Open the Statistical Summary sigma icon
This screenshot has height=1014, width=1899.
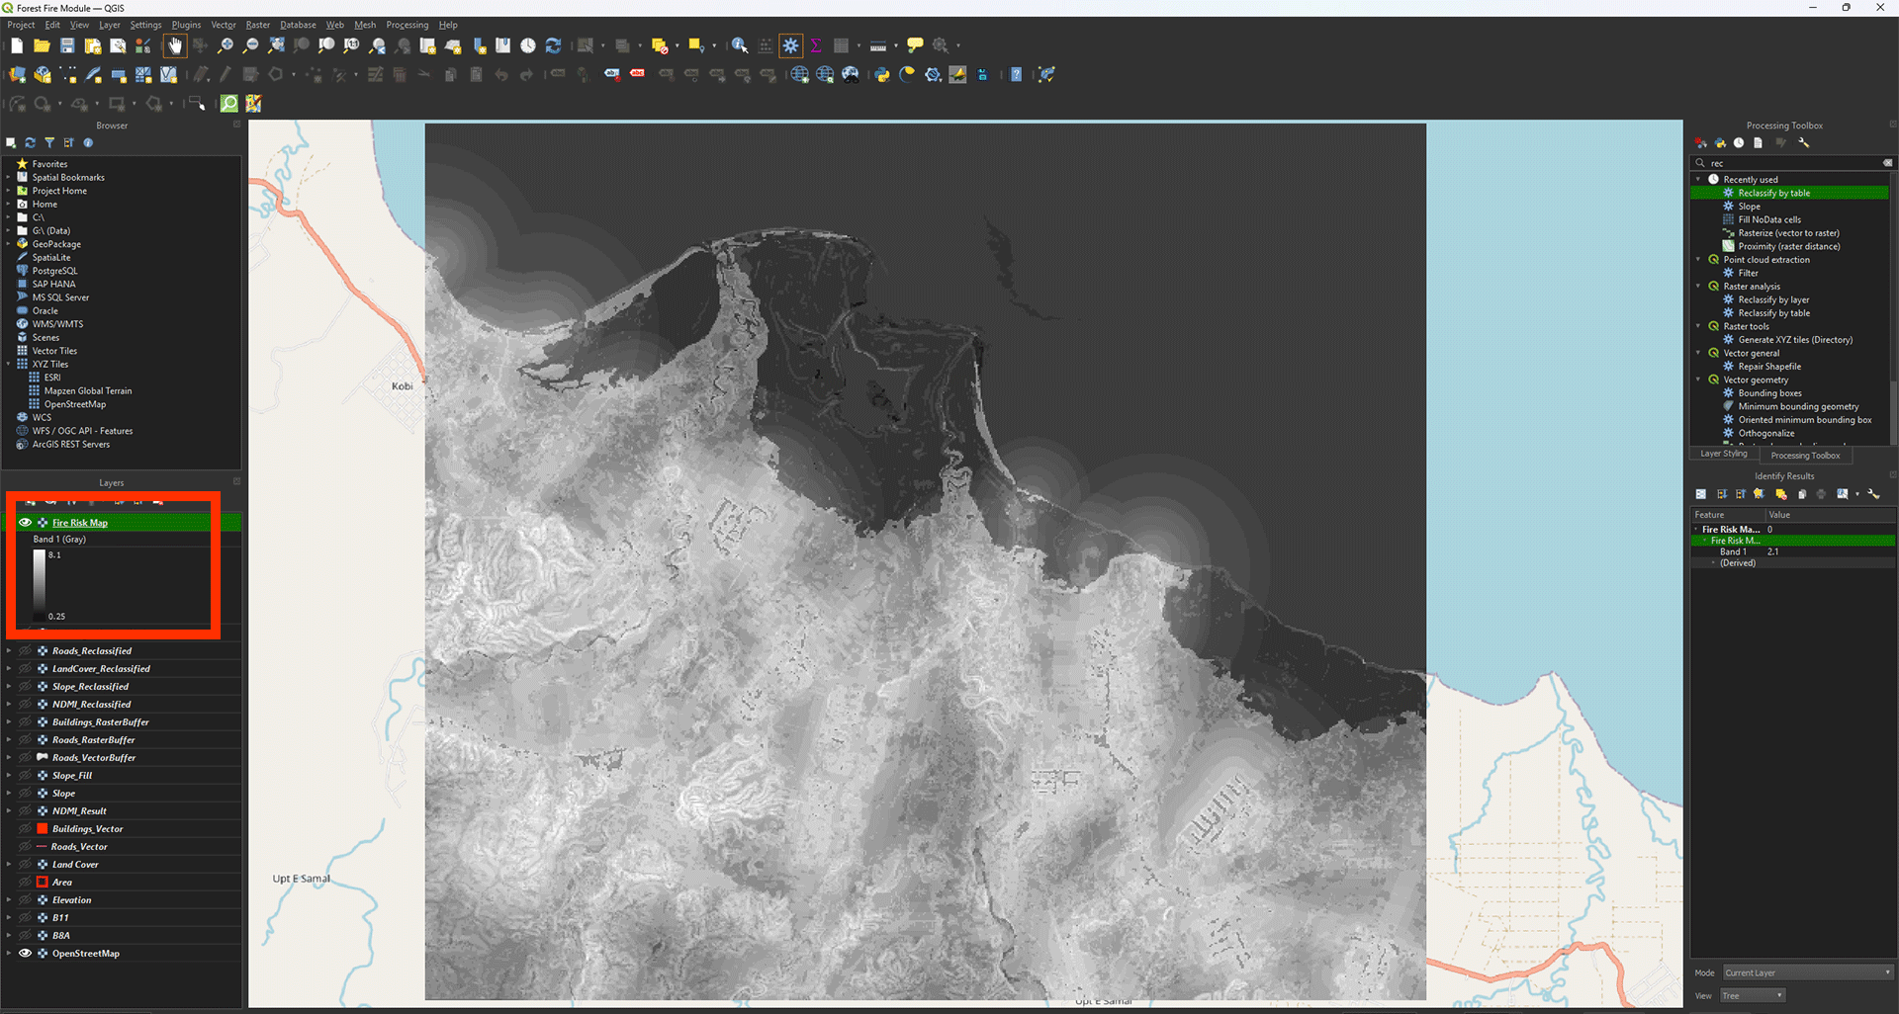coord(816,45)
